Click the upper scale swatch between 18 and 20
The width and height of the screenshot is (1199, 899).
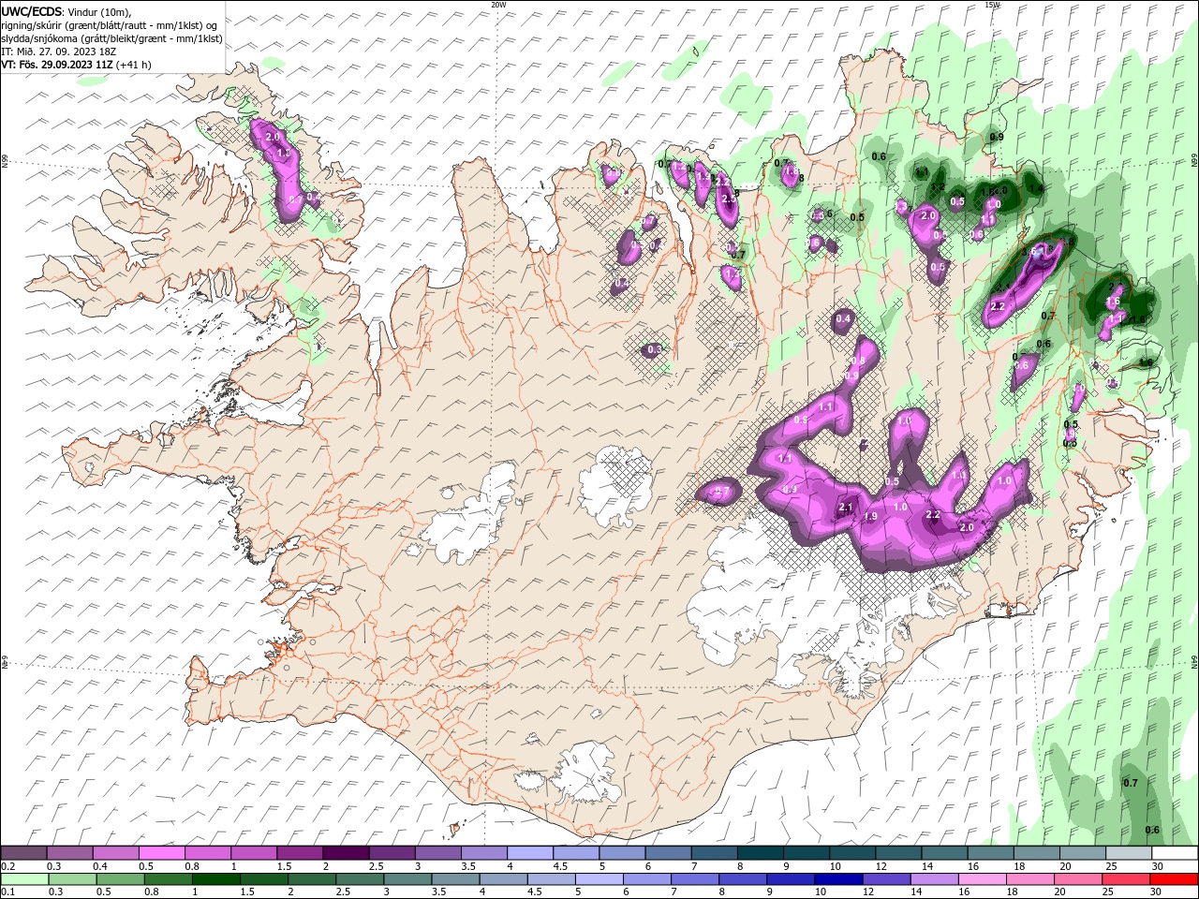(x=1037, y=853)
